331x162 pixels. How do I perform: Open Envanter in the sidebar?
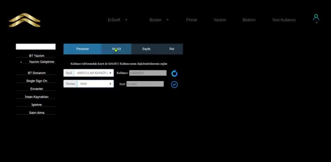pyautogui.click(x=36, y=89)
